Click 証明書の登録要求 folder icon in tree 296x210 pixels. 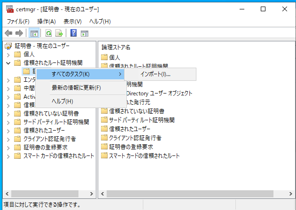point(17,147)
